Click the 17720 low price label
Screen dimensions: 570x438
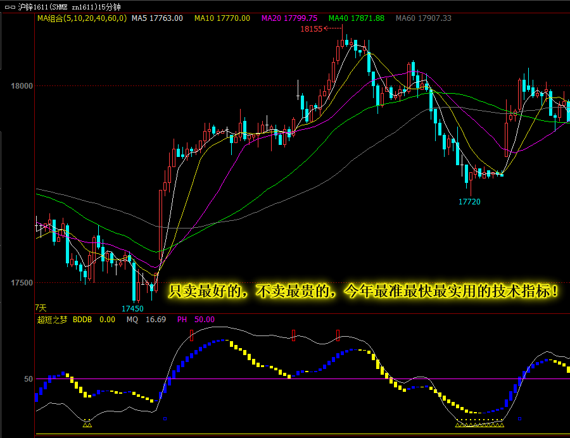pos(469,201)
